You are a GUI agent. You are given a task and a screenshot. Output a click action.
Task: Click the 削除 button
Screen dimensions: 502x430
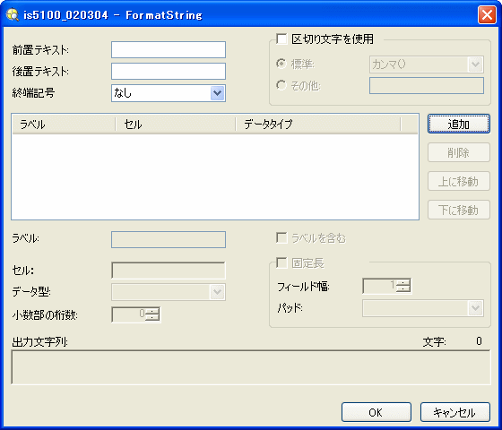click(x=459, y=152)
